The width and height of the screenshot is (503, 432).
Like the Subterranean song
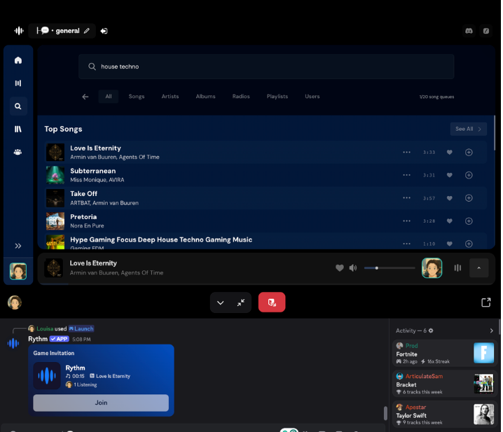click(450, 175)
